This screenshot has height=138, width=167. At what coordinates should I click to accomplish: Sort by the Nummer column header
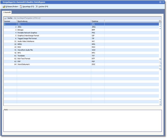point(10,21)
